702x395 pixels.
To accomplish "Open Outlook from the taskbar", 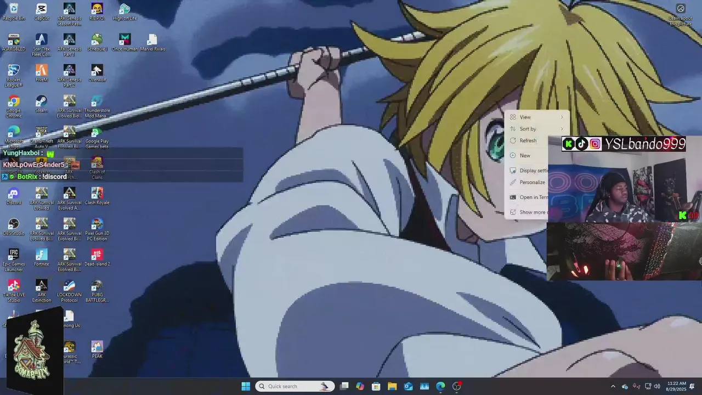I will [409, 386].
